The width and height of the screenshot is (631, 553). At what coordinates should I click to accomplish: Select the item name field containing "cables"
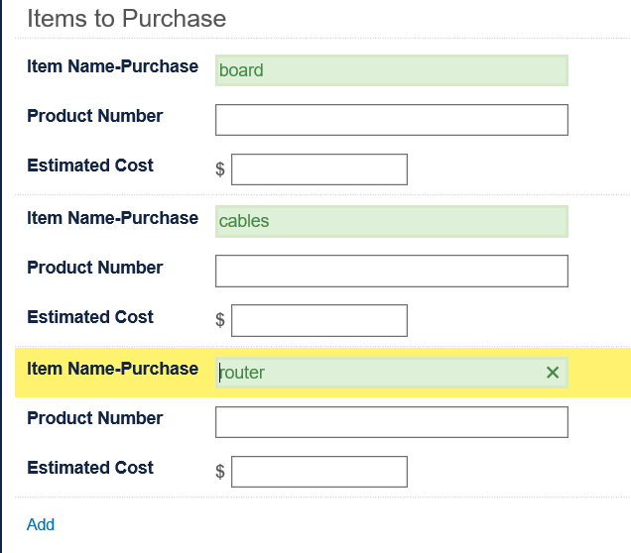(x=391, y=221)
